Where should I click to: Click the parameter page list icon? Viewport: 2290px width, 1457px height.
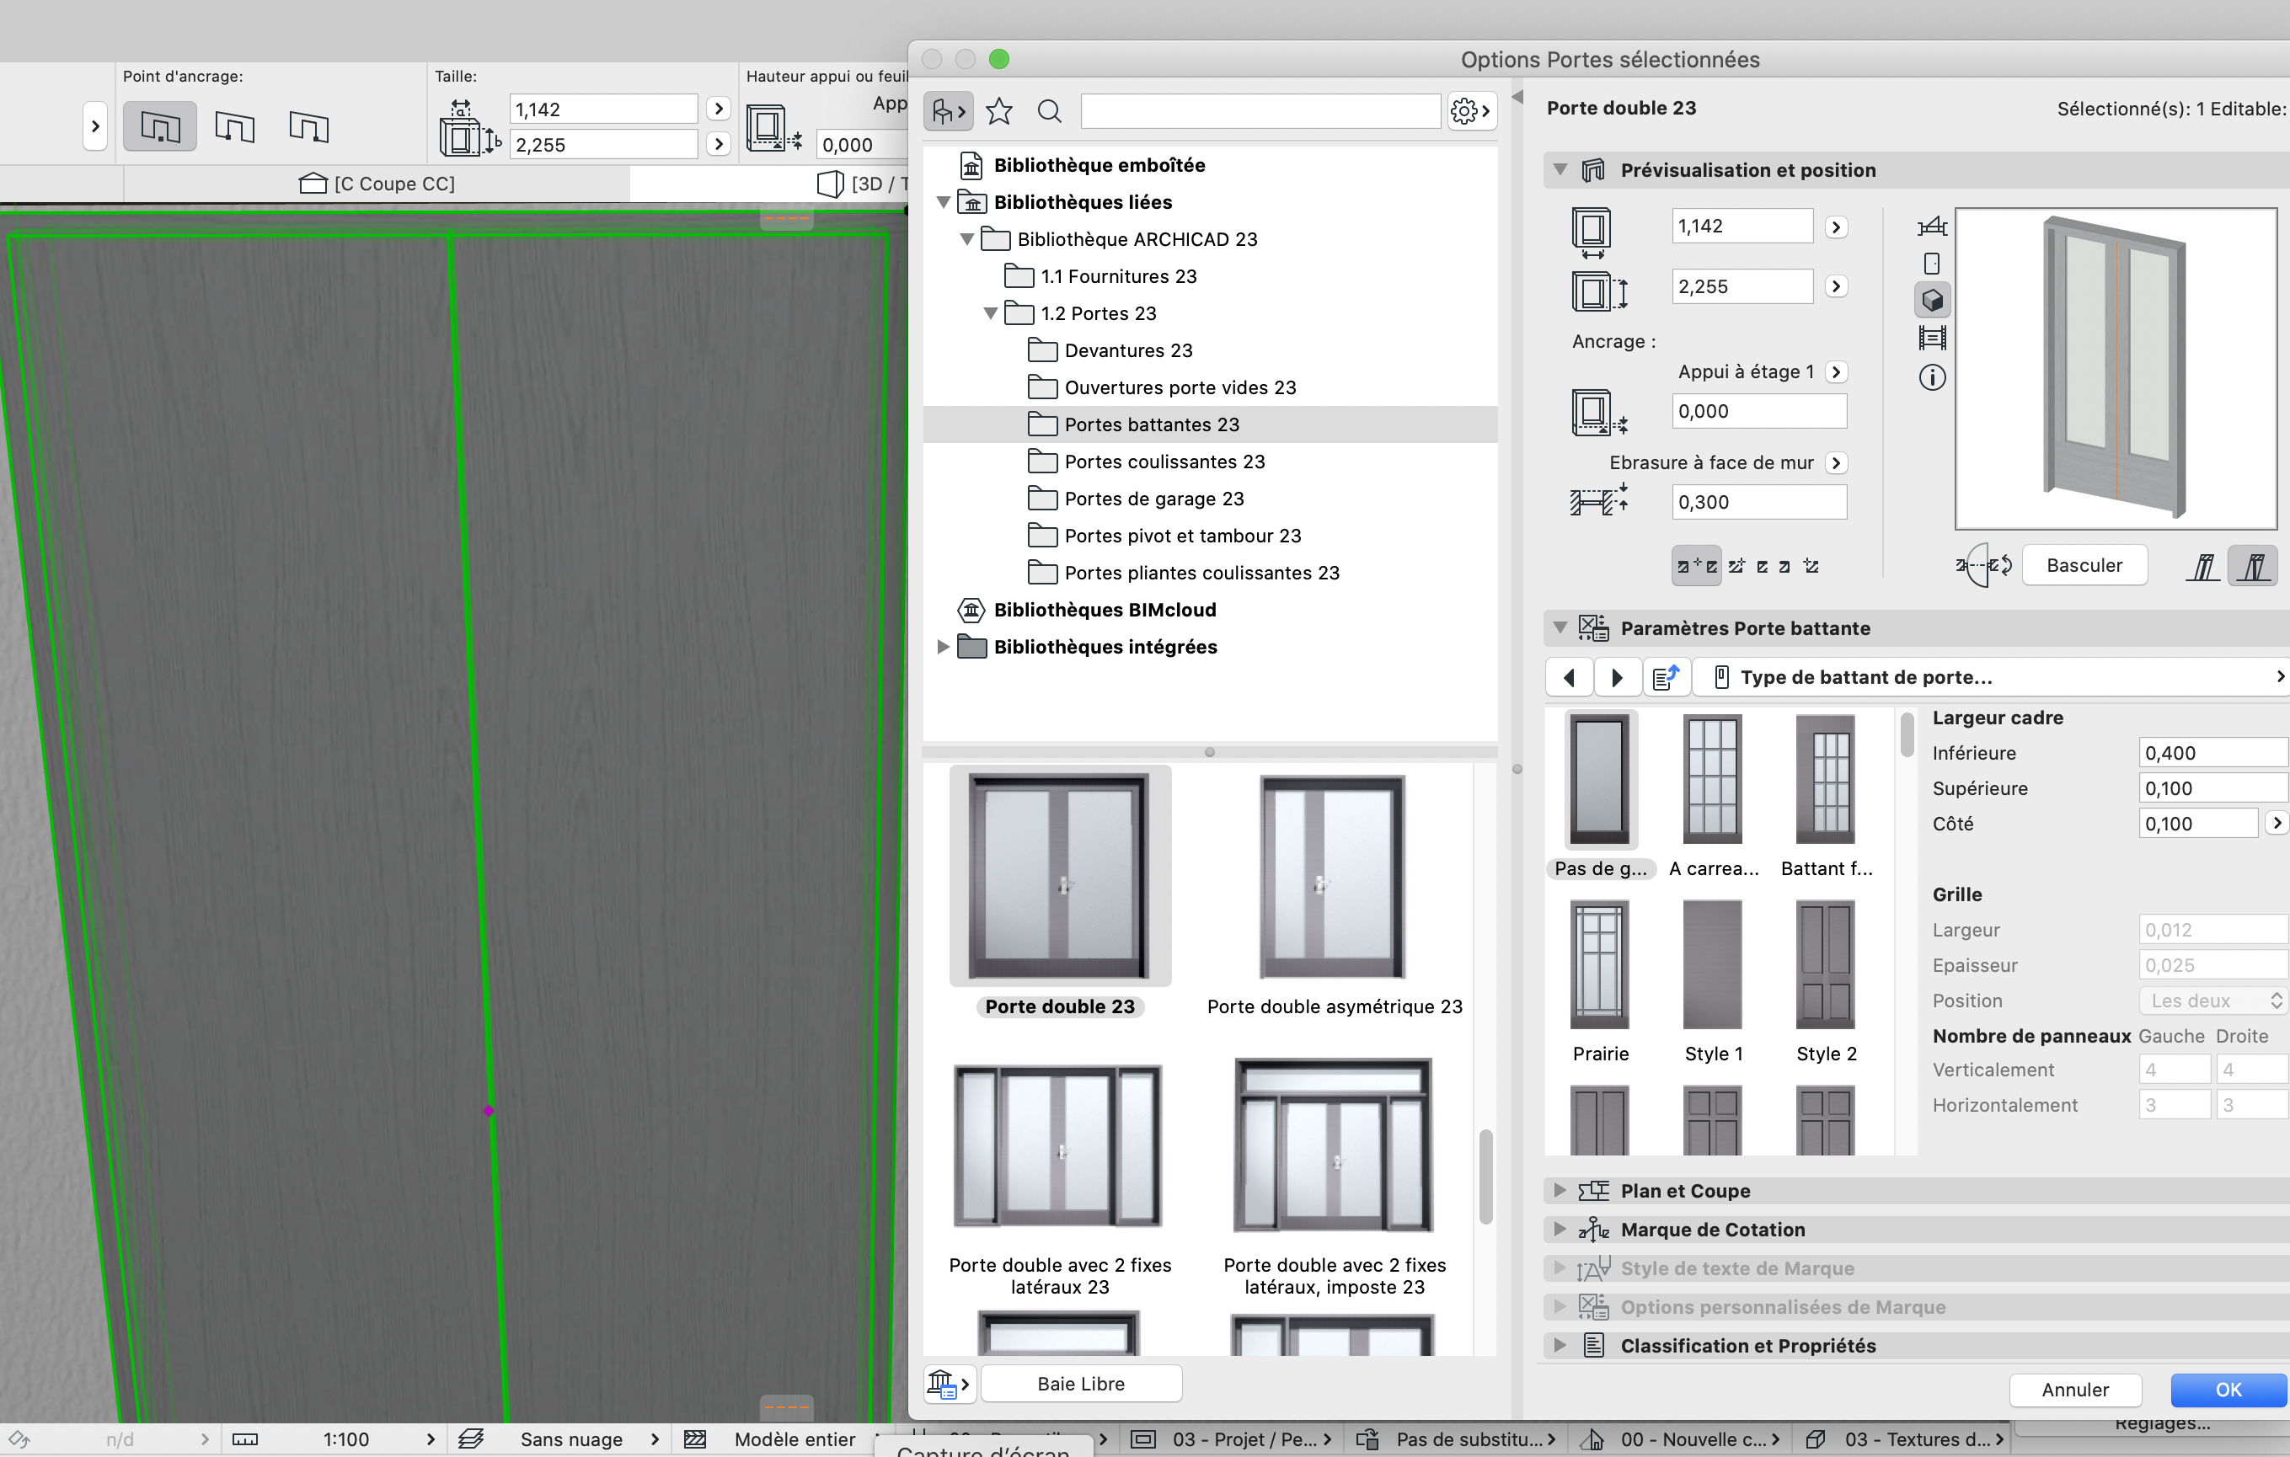tap(1665, 676)
